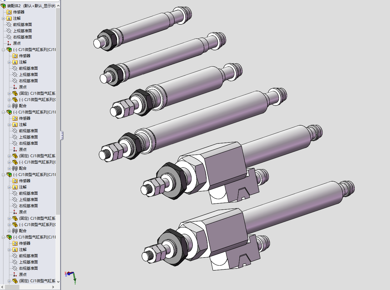The height and width of the screenshot is (290, 390).
Task: Select 上视基准面 text in first sub-assembly
Action: pos(28,74)
